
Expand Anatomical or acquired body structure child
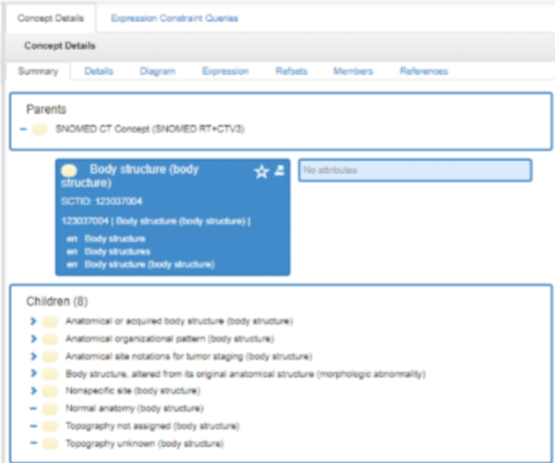pos(32,321)
